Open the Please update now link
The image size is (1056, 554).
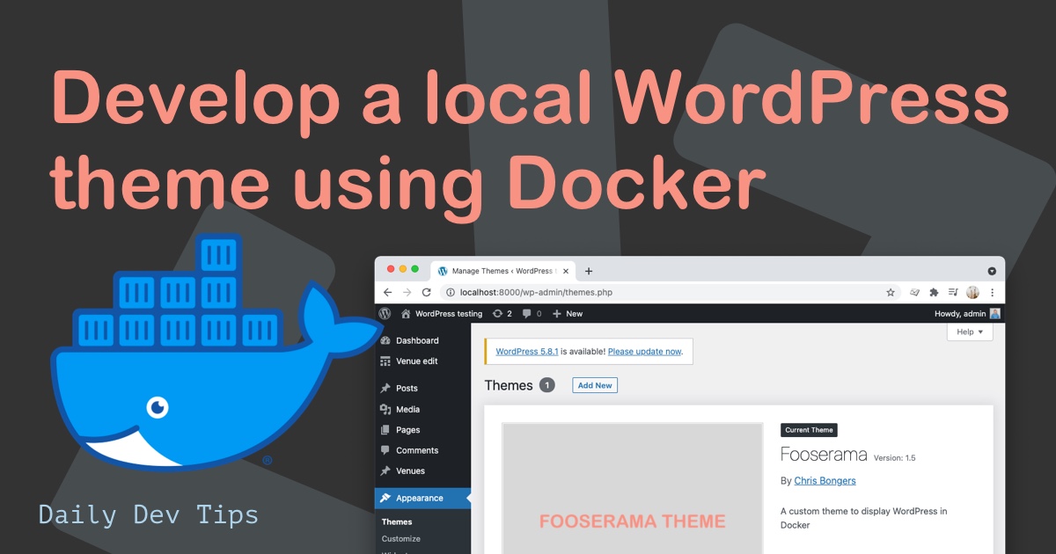[644, 351]
